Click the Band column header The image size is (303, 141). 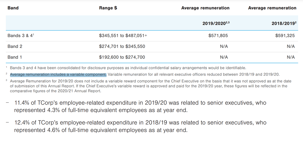pyautogui.click(x=13, y=8)
